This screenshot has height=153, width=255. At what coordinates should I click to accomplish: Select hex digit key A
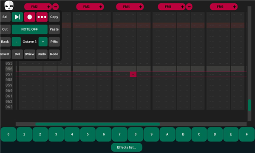click(167, 134)
